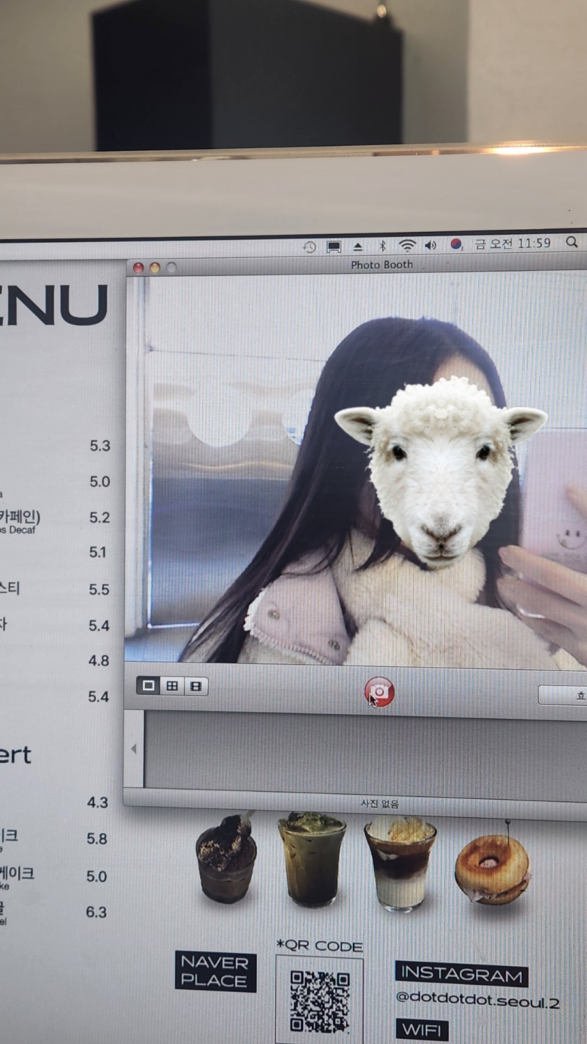
Task: Open the display mirroring menu bar icon
Action: coord(334,247)
